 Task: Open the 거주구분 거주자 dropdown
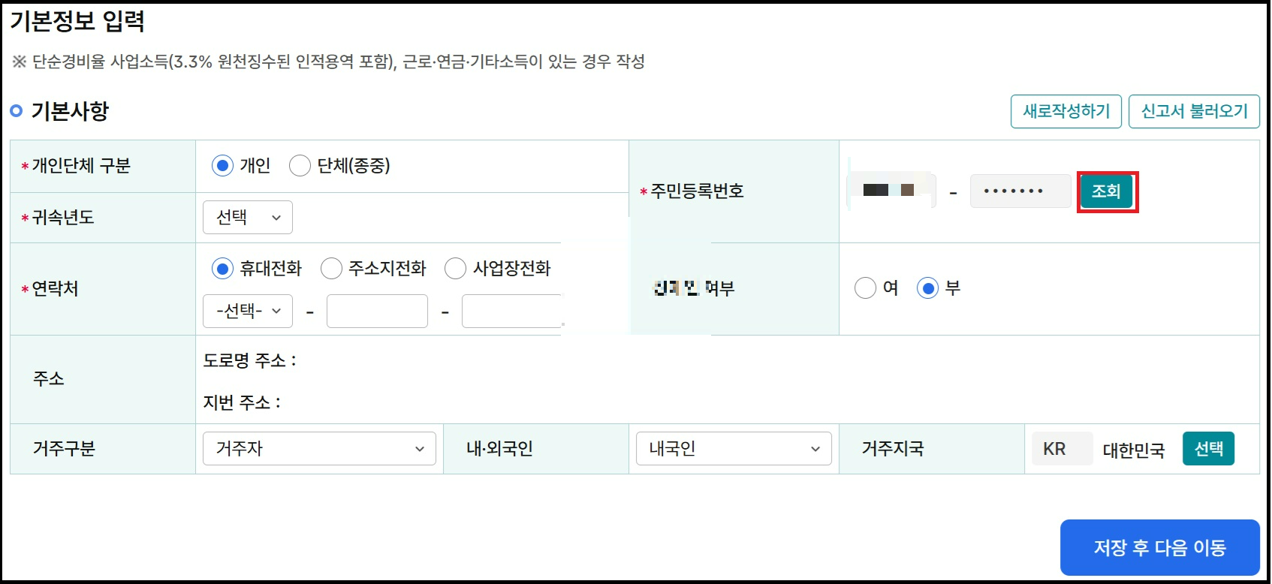point(319,448)
